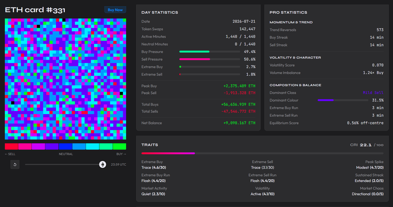Click the CRI 22.1 / 100 score
Image resolution: width=393 pixels, height=207 pixels.
[367, 145]
